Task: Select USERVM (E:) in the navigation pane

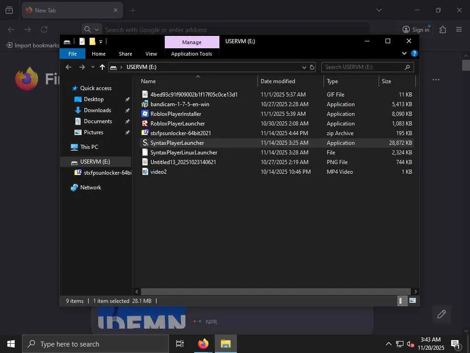Action: 95,162
